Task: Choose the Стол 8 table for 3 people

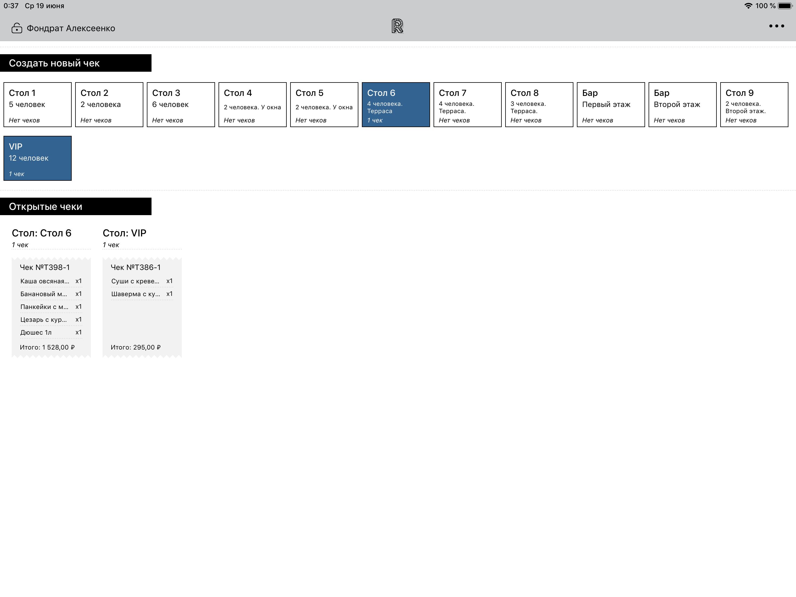Action: point(539,105)
